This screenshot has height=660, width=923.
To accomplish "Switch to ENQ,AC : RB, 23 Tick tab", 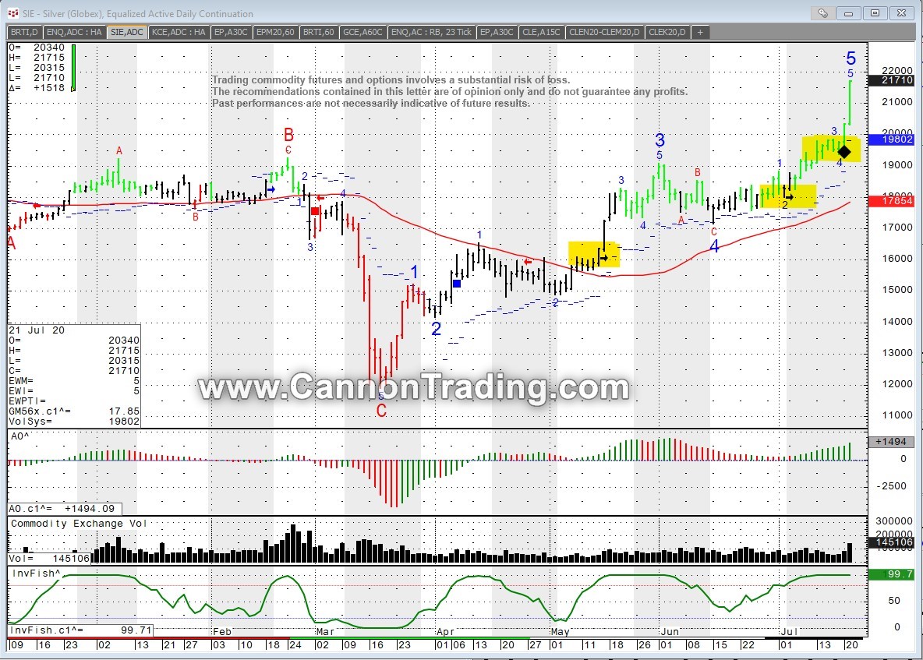I will coord(431,32).
